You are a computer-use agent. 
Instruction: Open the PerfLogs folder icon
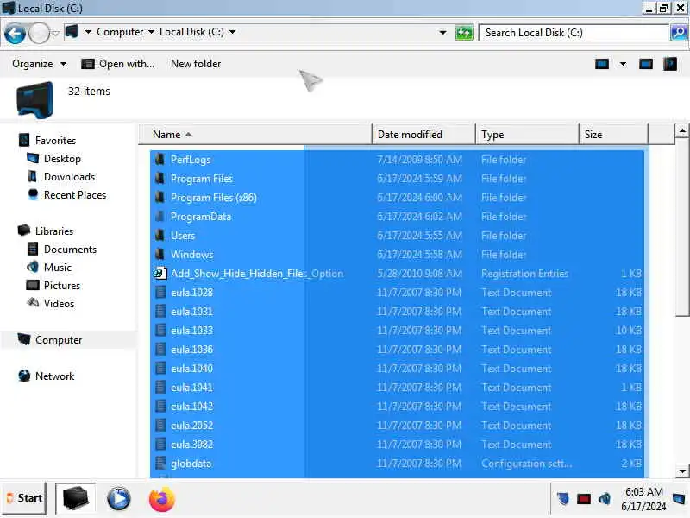[160, 160]
